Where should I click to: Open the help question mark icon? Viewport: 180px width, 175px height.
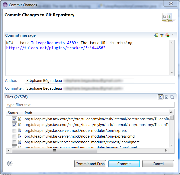point(10,163)
